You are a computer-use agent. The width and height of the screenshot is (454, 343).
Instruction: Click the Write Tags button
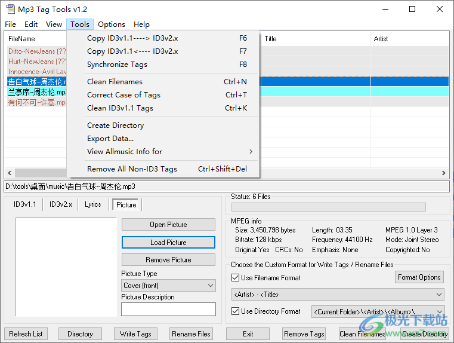coord(135,334)
